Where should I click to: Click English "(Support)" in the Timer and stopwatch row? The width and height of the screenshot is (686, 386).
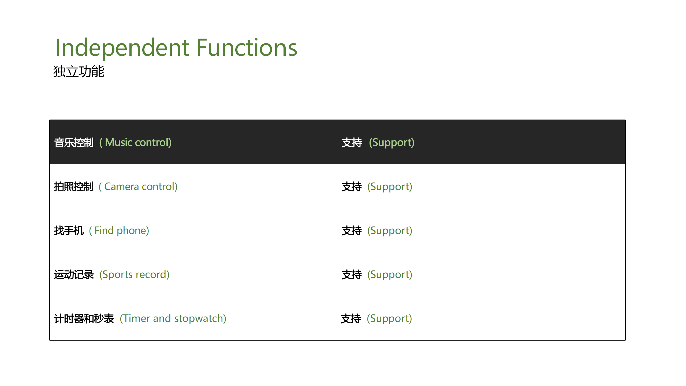coord(389,318)
